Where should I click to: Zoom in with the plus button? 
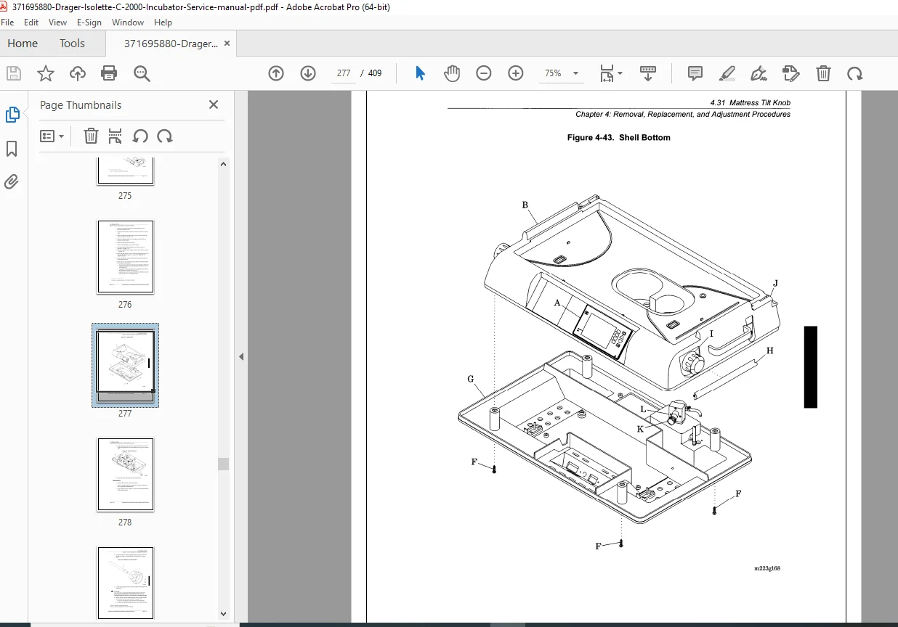click(516, 73)
